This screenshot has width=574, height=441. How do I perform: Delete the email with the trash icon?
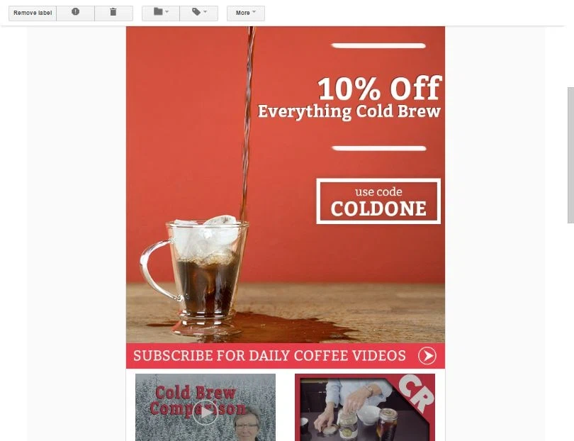pos(113,12)
